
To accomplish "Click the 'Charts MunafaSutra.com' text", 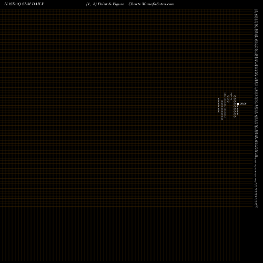I will coord(151,4).
